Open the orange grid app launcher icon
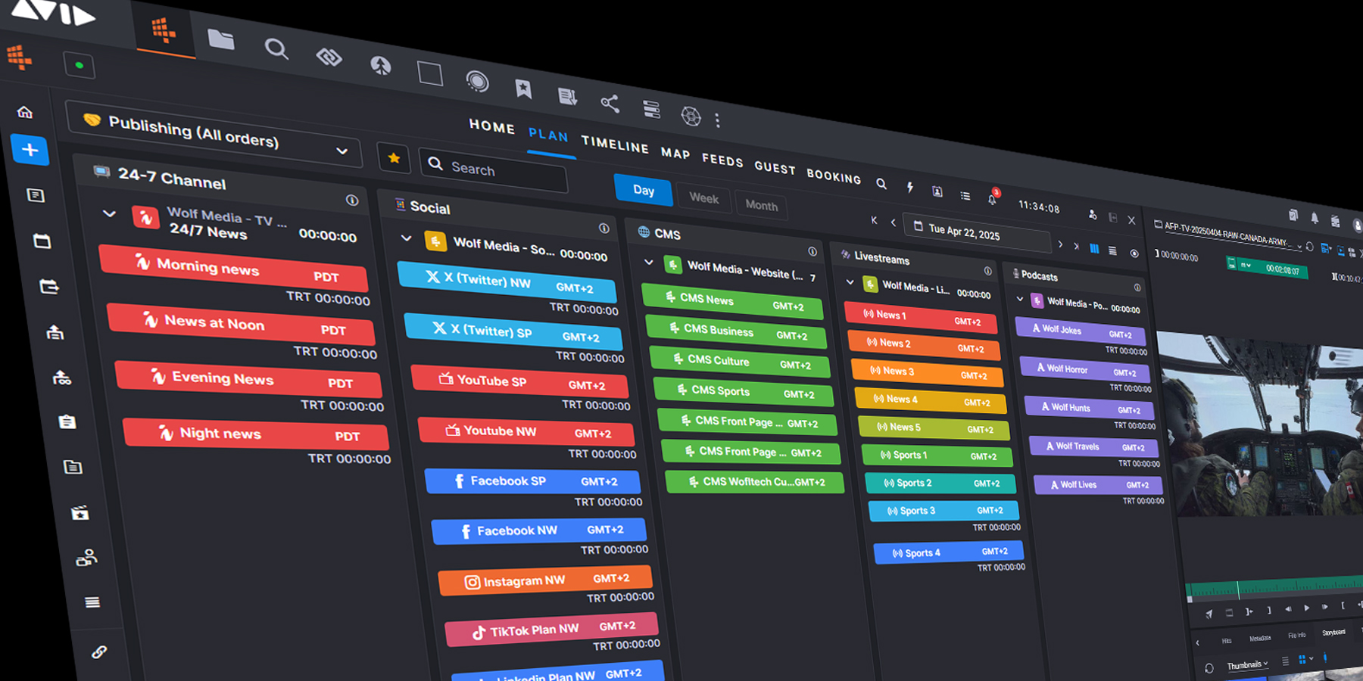The width and height of the screenshot is (1363, 681). click(164, 30)
